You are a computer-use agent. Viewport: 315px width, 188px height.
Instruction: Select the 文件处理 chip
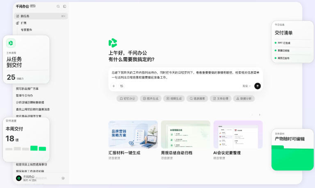(221, 99)
